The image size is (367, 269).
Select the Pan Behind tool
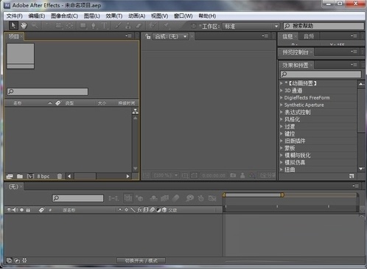tap(69, 26)
